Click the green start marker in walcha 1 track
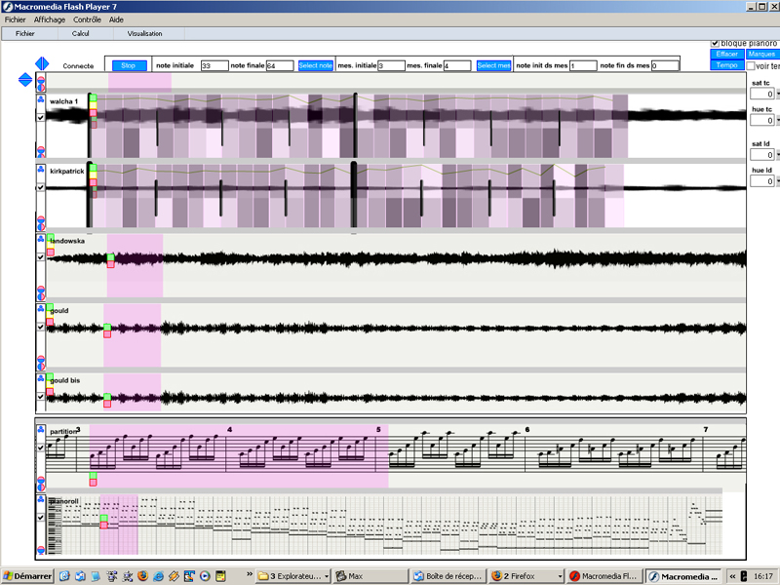The image size is (780, 585). [93, 98]
